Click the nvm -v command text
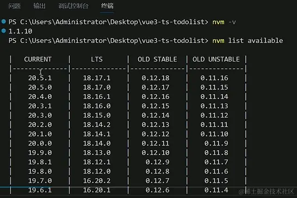 [x=224, y=22]
